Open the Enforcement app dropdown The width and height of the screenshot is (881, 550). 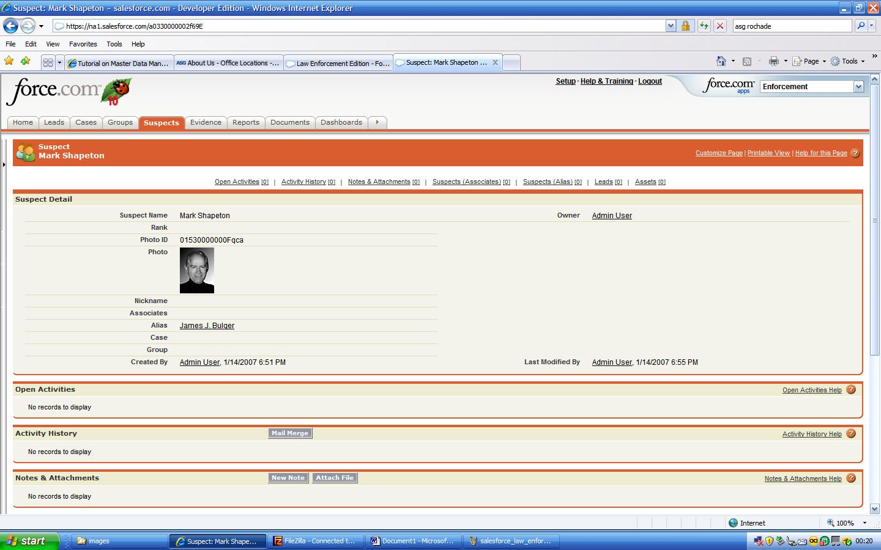point(812,87)
